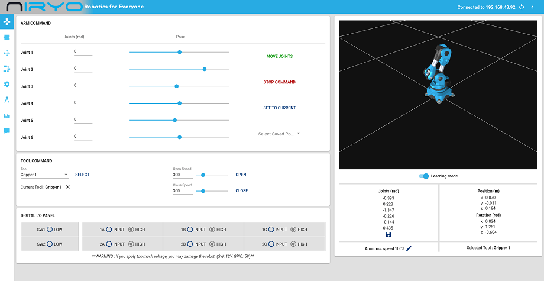Screen dimensions: 544x281
Task: Click the Open Speed input field
Action: coord(183,175)
